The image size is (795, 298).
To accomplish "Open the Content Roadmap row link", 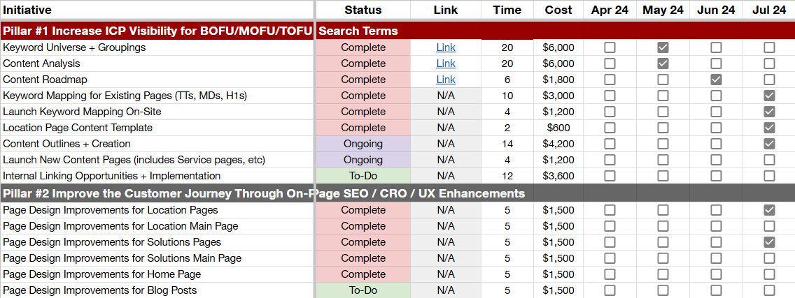I will pos(445,80).
